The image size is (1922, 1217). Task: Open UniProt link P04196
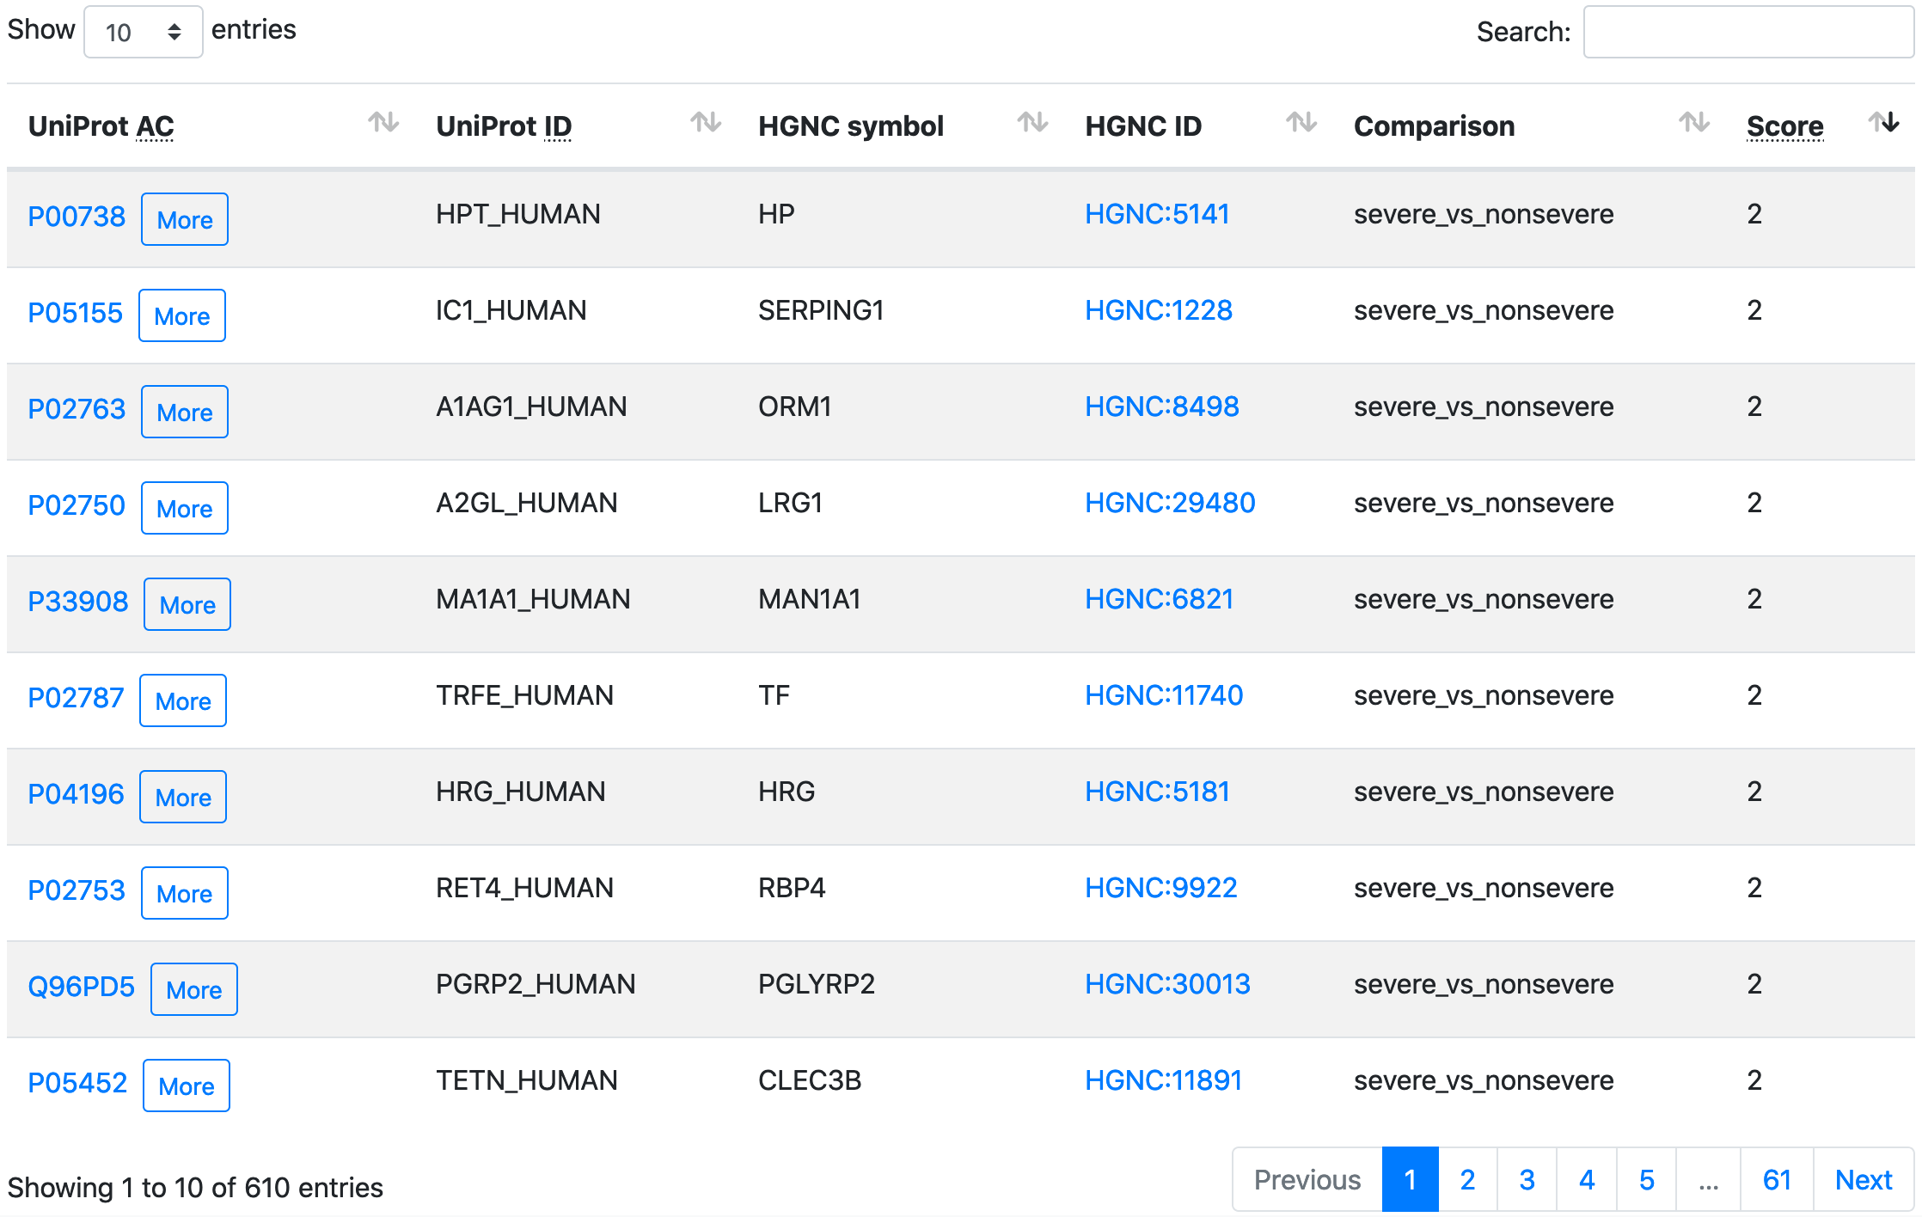(x=76, y=794)
